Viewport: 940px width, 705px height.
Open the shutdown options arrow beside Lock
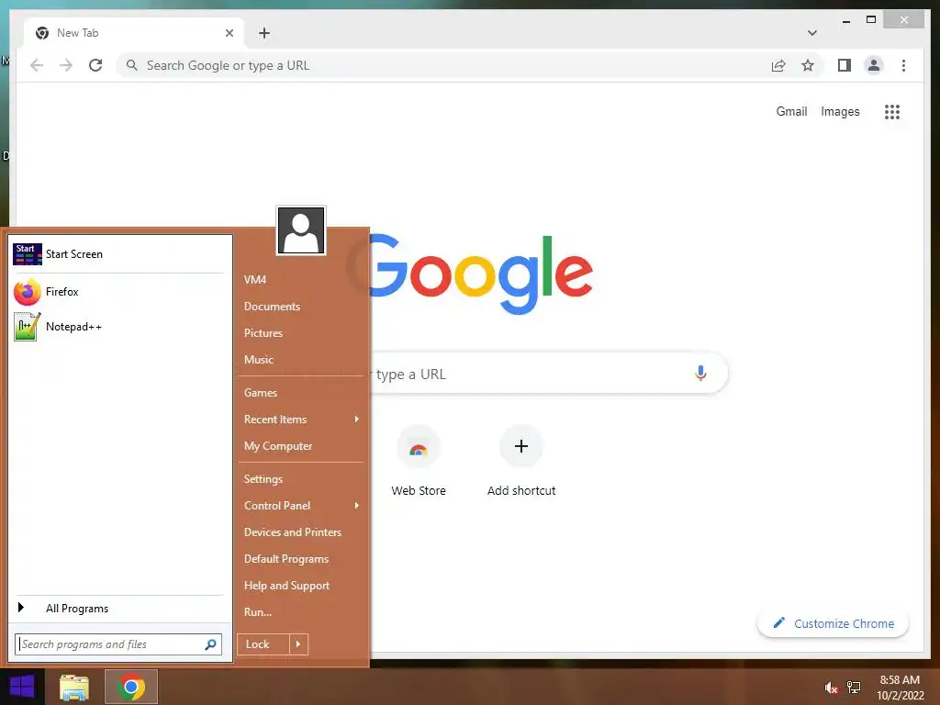[x=298, y=644]
